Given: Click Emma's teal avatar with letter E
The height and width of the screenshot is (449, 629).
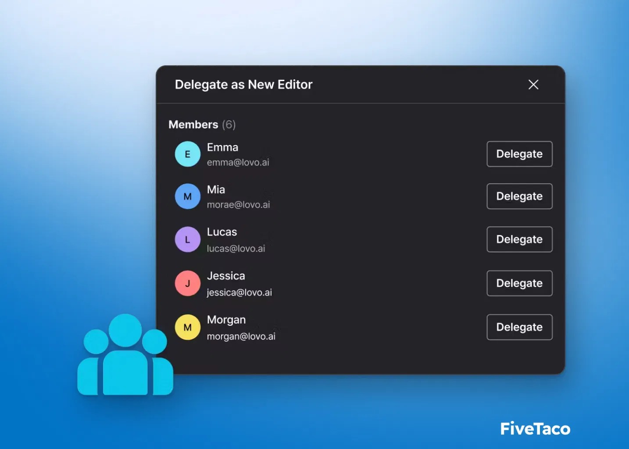Looking at the screenshot, I should 188,154.
